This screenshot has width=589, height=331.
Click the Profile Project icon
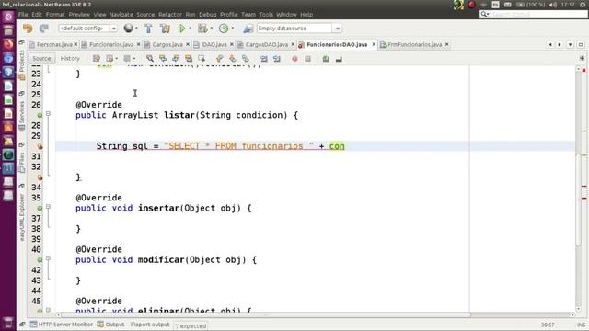[x=224, y=29]
